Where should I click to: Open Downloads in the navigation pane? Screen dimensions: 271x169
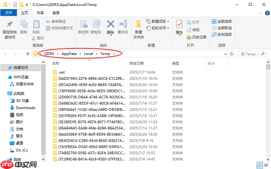coord(23,108)
